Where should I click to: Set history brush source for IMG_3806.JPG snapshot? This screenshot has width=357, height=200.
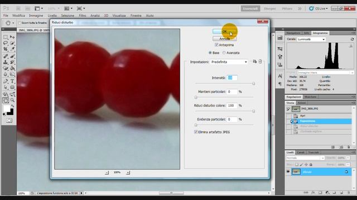288,109
